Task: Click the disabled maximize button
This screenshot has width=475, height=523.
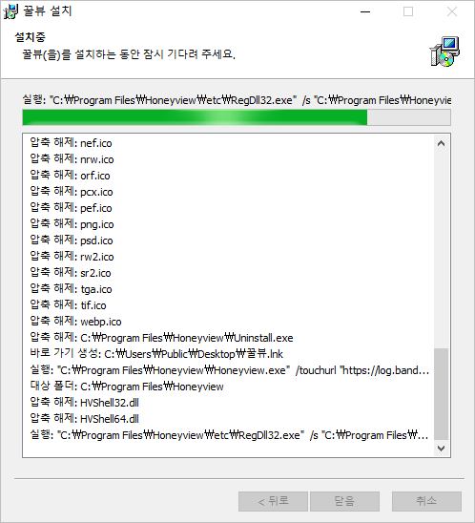Action: click(x=408, y=11)
